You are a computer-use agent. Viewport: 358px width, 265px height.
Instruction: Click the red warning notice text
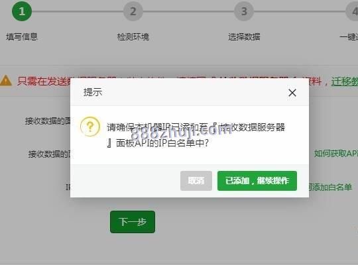coord(44,81)
